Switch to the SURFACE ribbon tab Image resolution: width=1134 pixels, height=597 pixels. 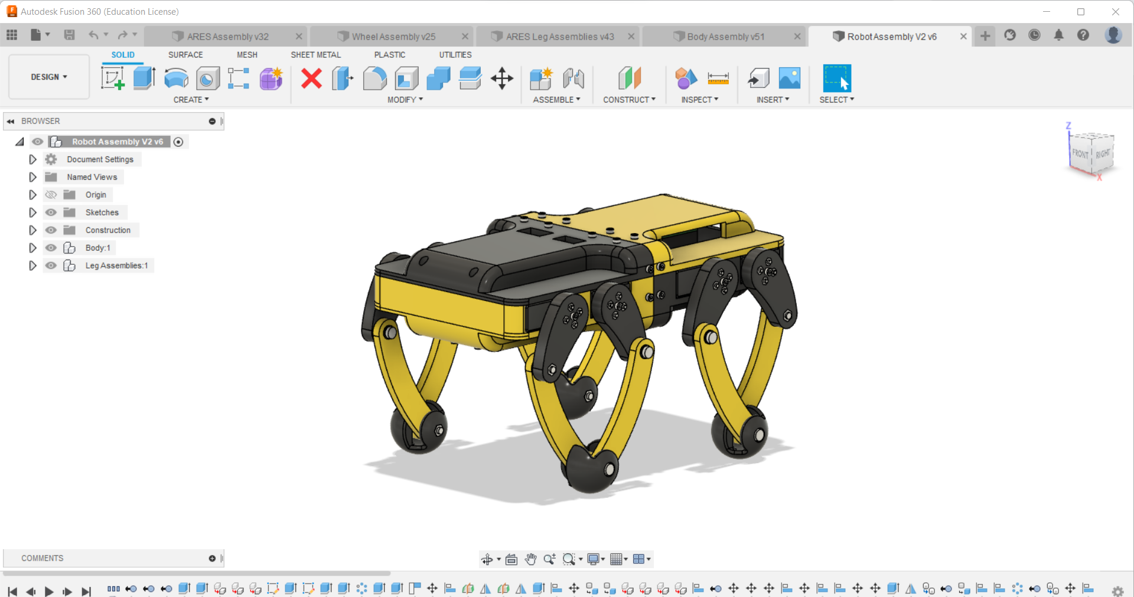185,54
